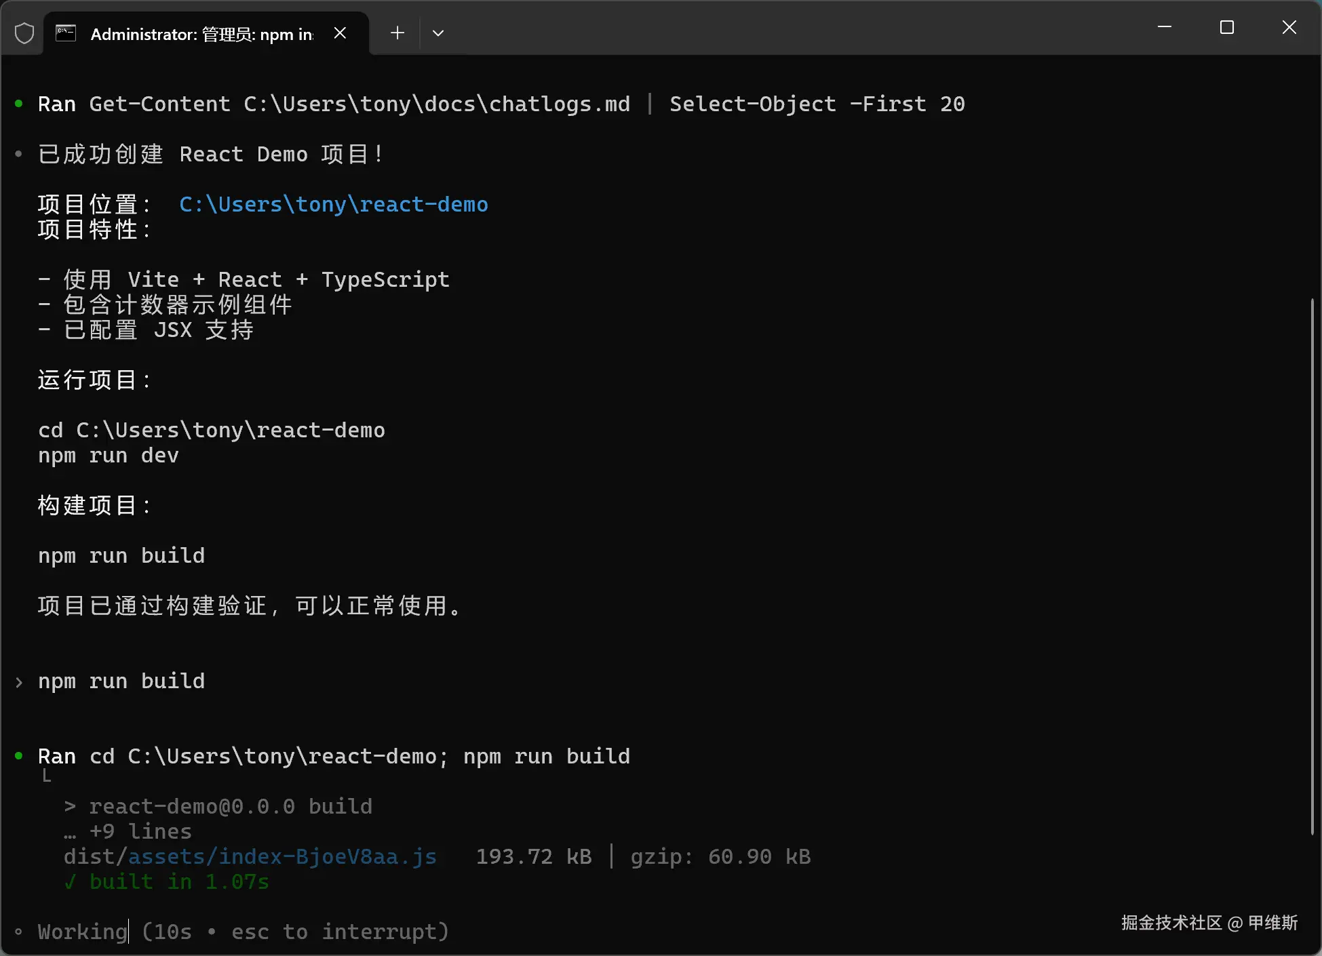Screen dimensions: 1322x956
Task: Expand the new tab profile dropdown
Action: 438,33
